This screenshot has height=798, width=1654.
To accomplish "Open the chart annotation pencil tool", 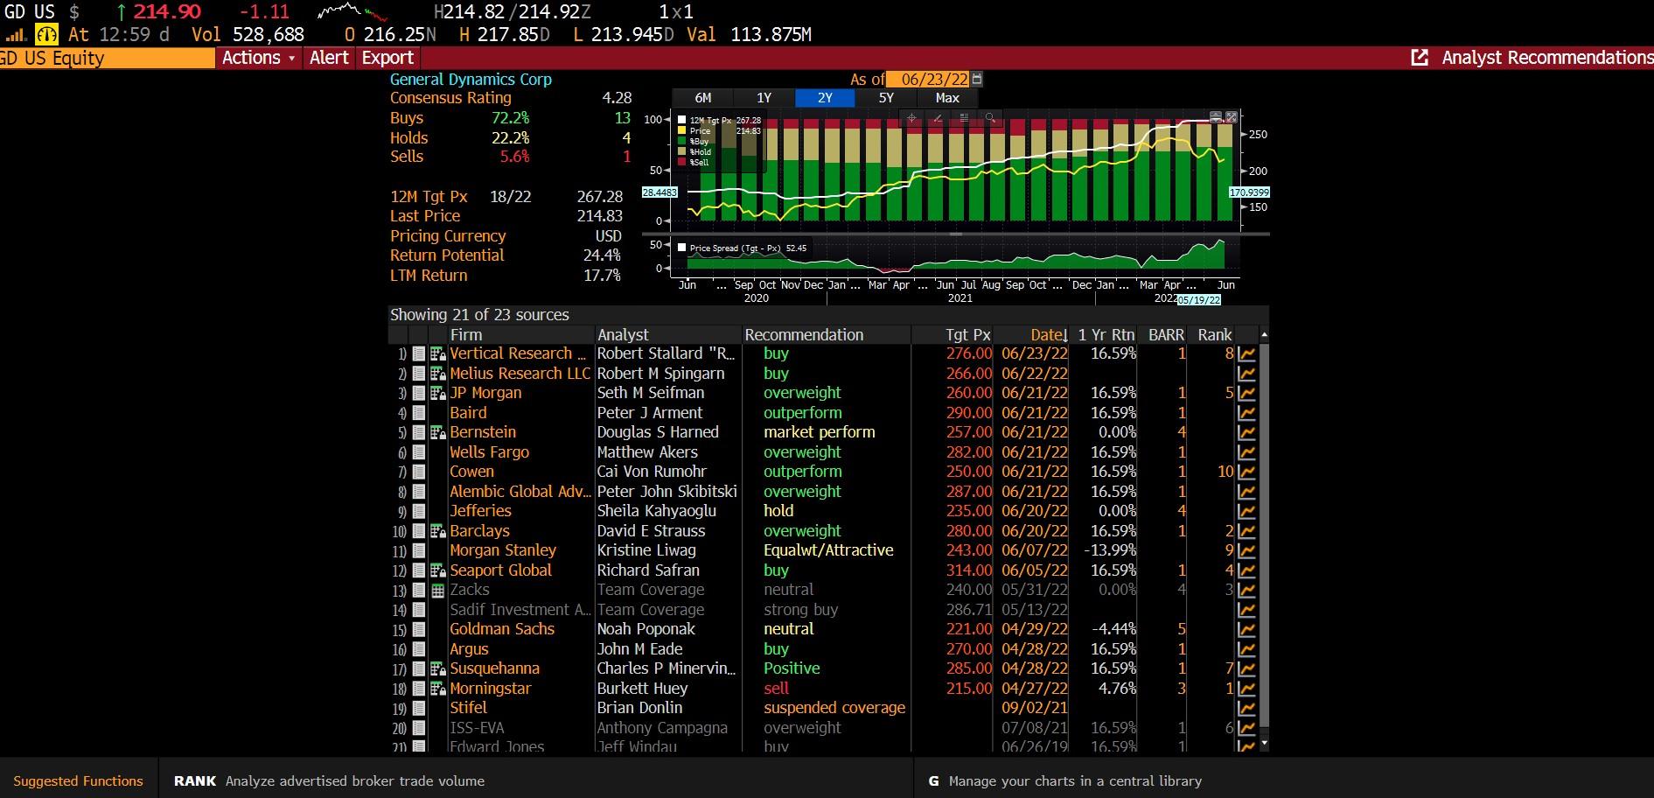I will click(x=939, y=116).
